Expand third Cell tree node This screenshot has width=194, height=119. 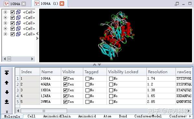(5, 23)
